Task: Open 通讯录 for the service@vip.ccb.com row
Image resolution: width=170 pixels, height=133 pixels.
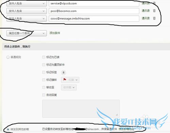Action: click(x=146, y=3)
